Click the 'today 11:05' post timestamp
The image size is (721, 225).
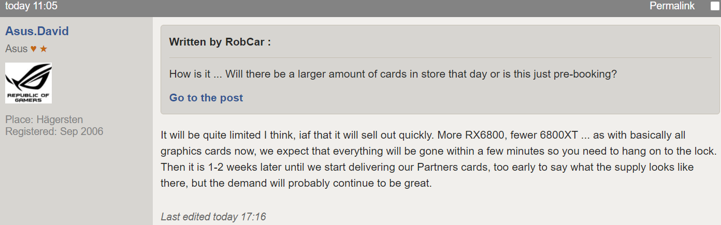(31, 6)
